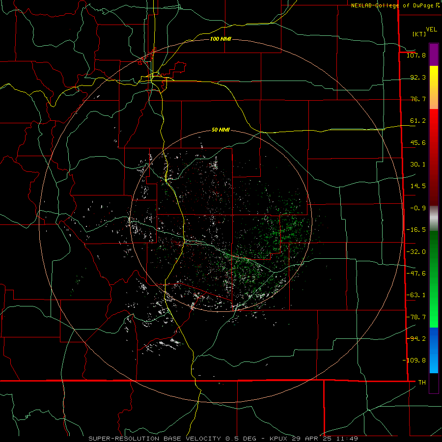Select the 61.2 scale value

[x=418, y=121]
